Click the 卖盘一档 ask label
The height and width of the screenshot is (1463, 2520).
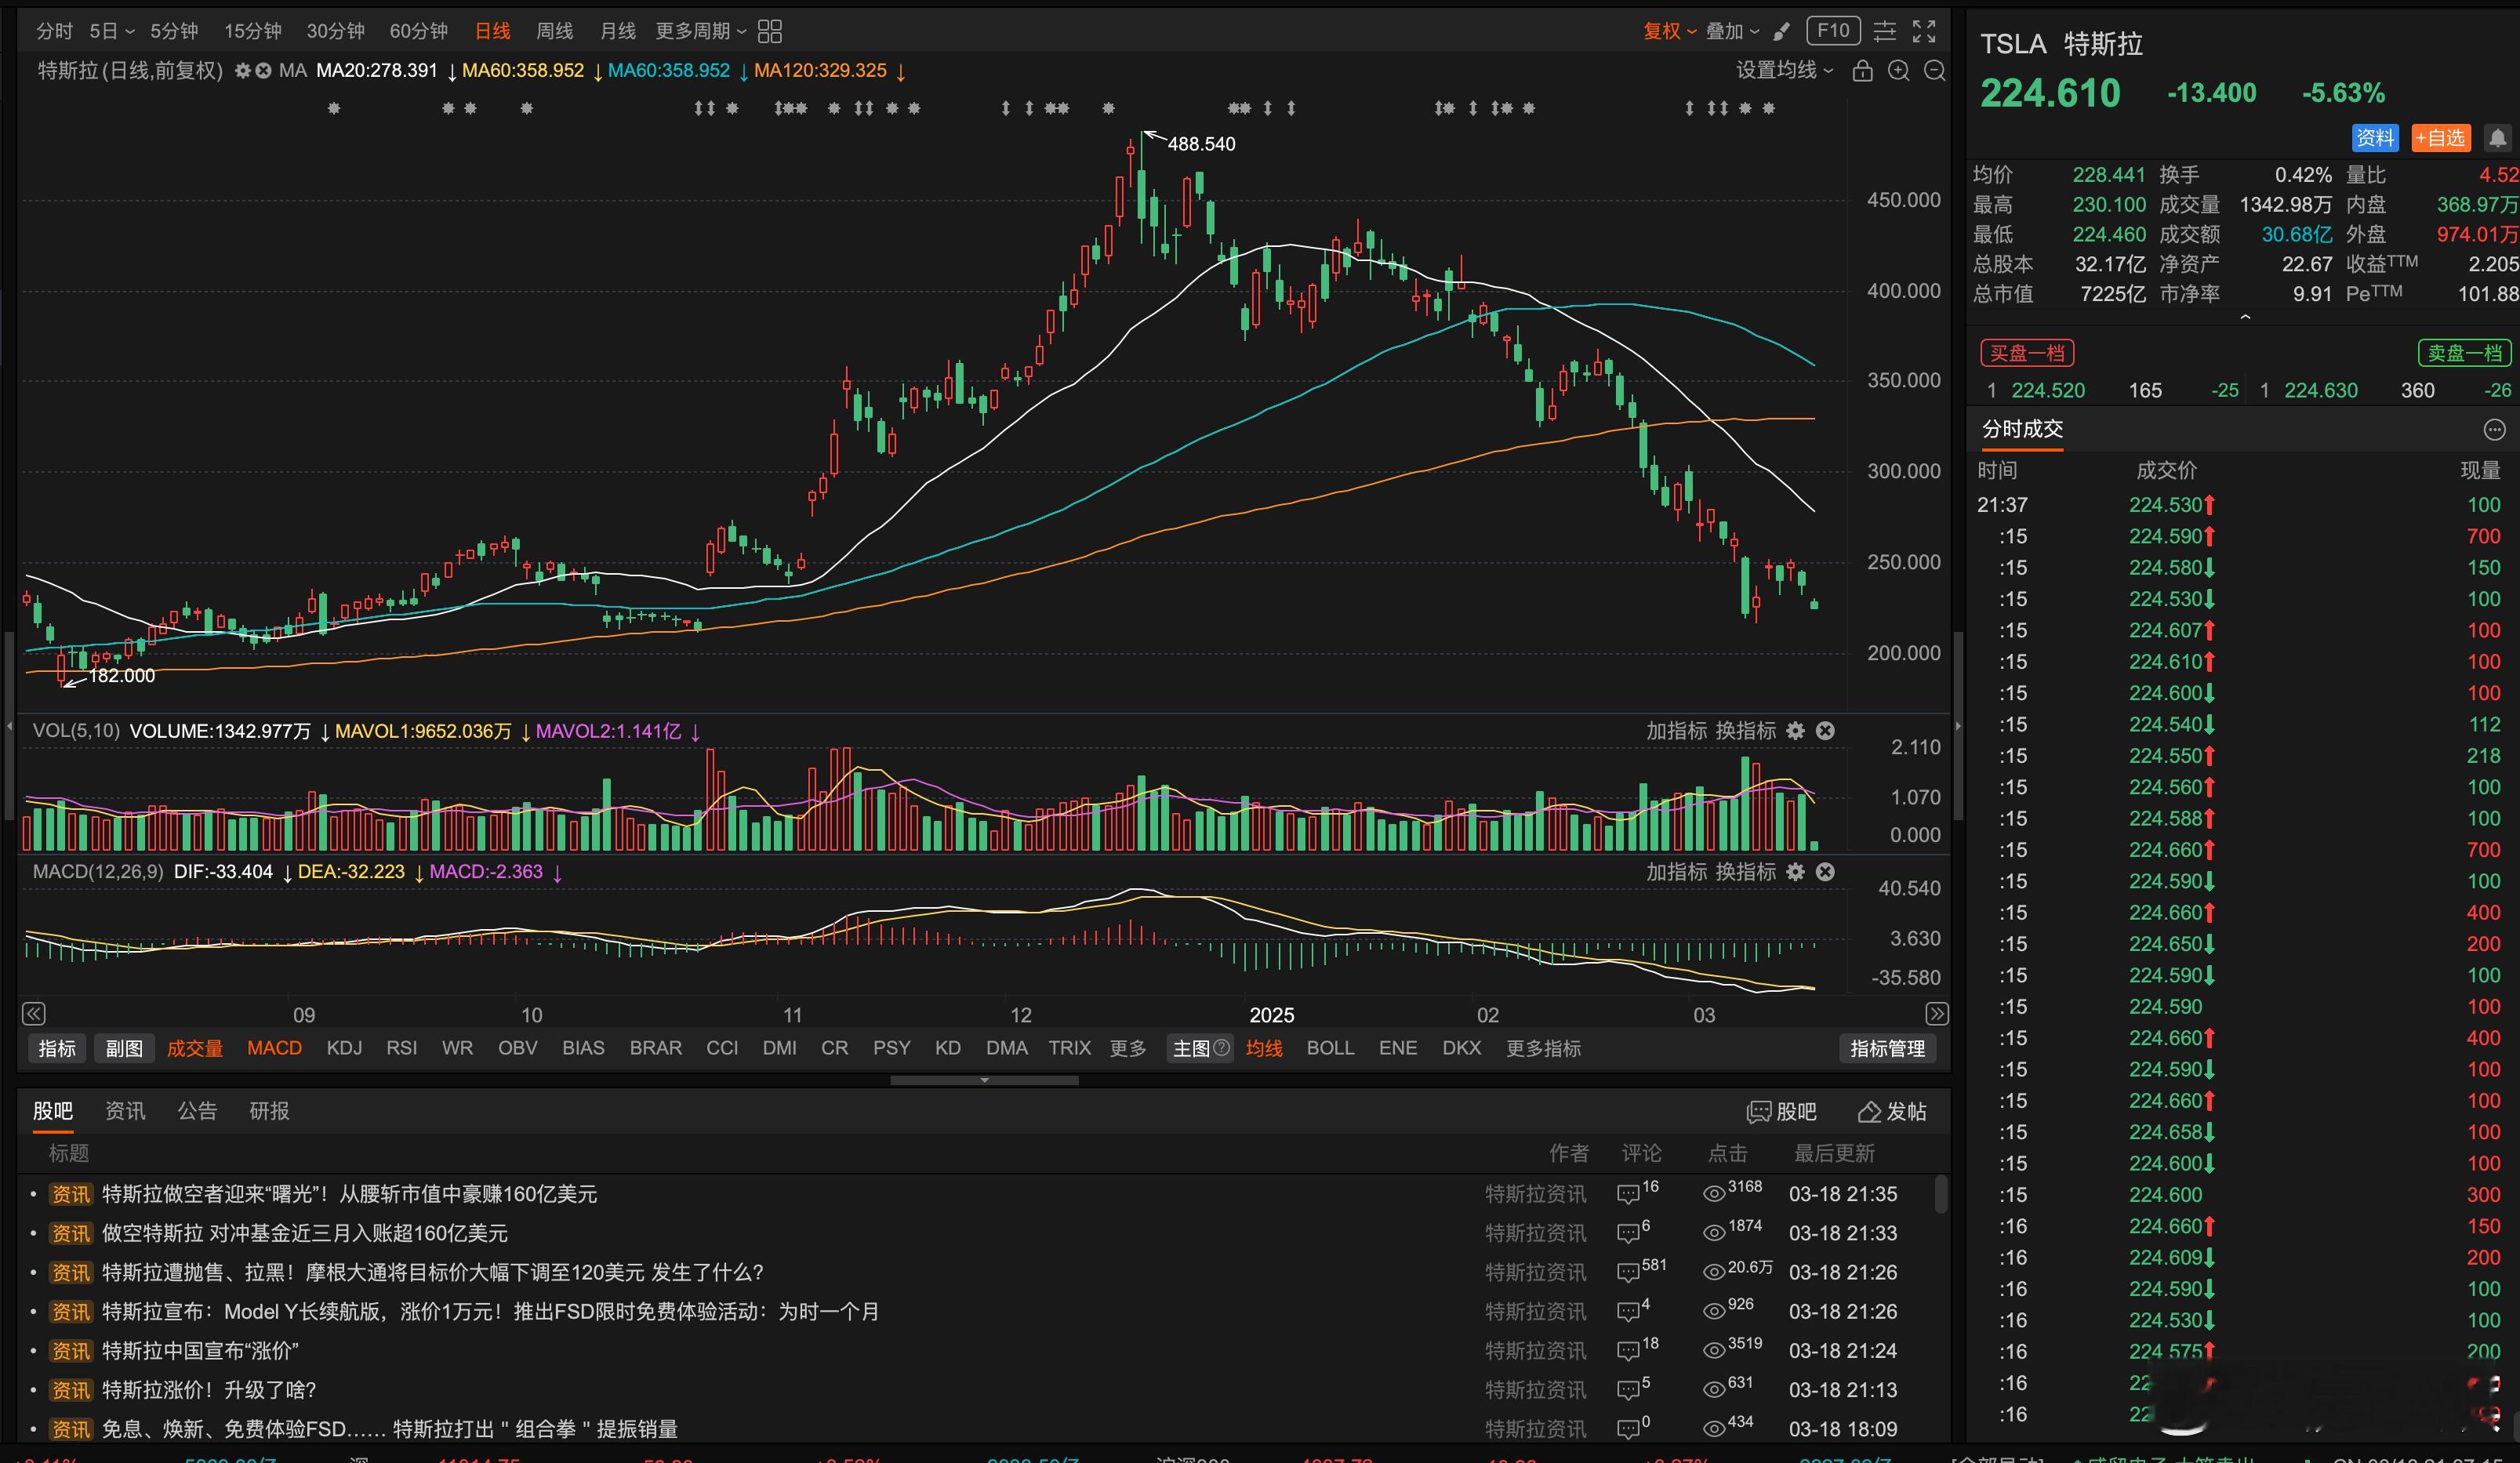coord(2464,353)
